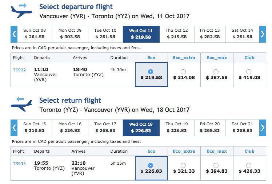Viewport: 272px width, 184px height.
Task: Show earlier return dates with left arrow
Action: coord(14,128)
